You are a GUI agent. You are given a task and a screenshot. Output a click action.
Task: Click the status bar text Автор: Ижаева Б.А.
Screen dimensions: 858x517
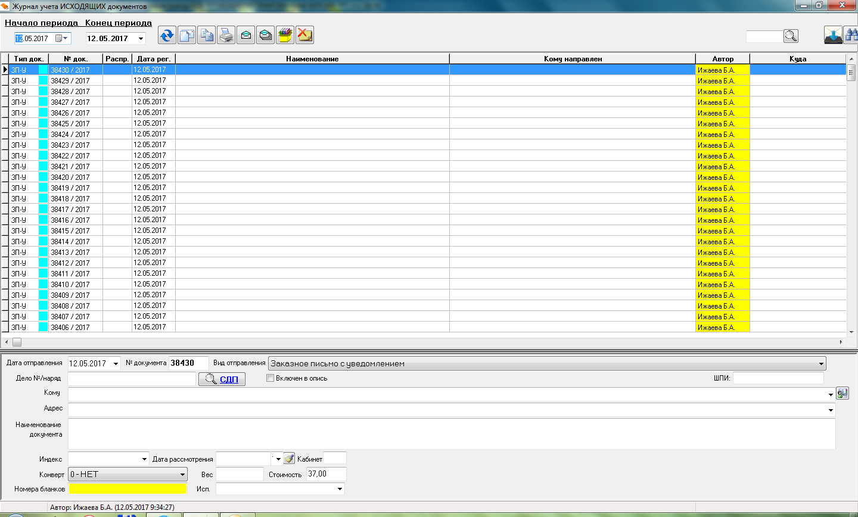tap(81, 507)
